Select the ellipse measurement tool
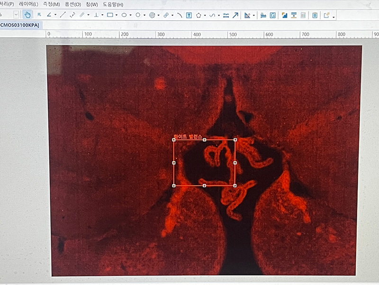This screenshot has height=285, width=379. pos(124,15)
